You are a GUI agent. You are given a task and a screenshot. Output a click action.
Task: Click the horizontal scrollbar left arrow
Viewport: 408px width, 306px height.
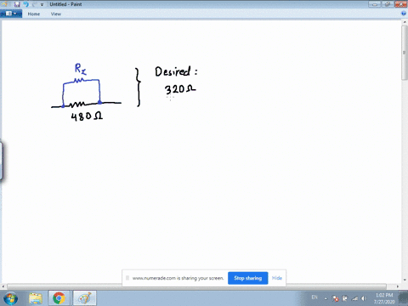3,286
